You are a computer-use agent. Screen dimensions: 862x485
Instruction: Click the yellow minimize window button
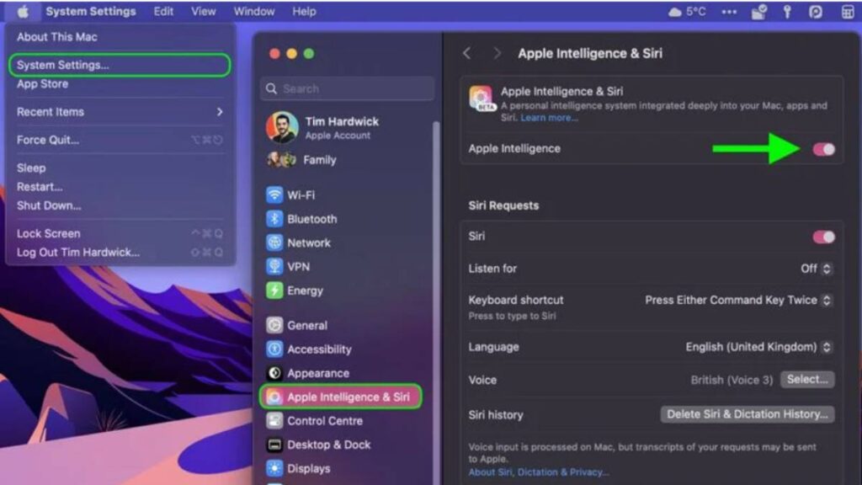291,53
